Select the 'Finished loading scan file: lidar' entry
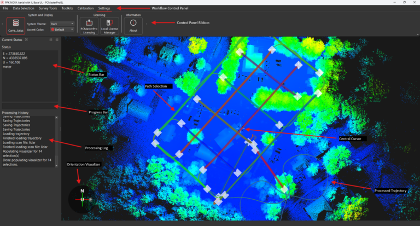The image size is (420, 226). 25,147
